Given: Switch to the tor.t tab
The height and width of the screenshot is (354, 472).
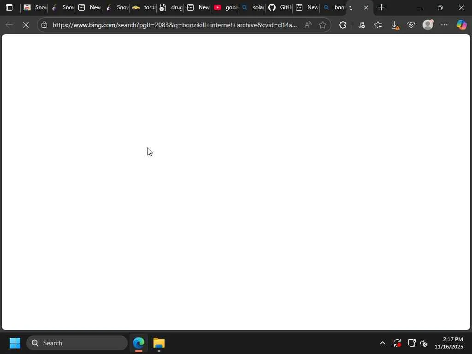Looking at the screenshot, I should click(144, 7).
